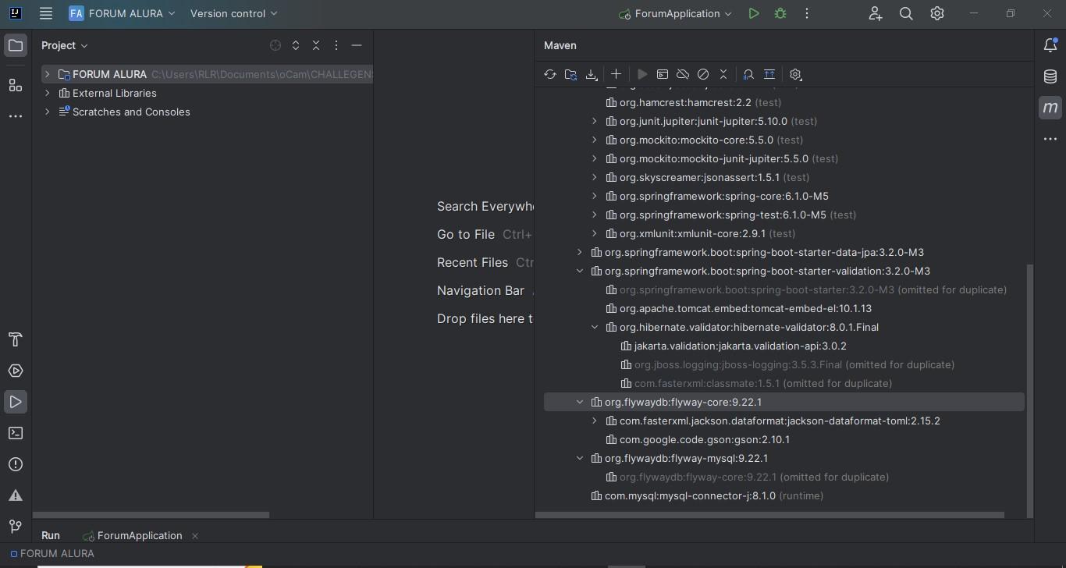Toggle Maven offline mode
This screenshot has width=1066, height=568.
pyautogui.click(x=683, y=74)
